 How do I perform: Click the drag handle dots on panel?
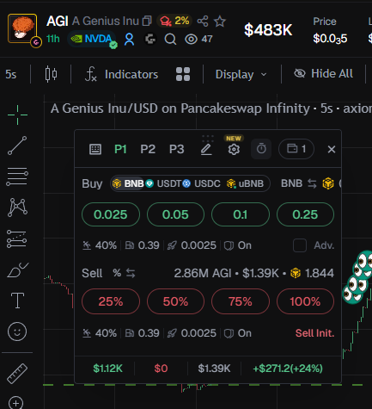pyautogui.click(x=208, y=139)
